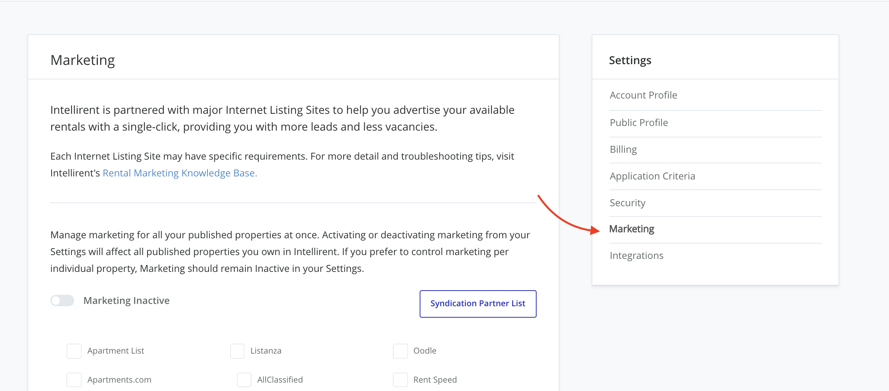Open Application Criteria settings

(x=652, y=176)
